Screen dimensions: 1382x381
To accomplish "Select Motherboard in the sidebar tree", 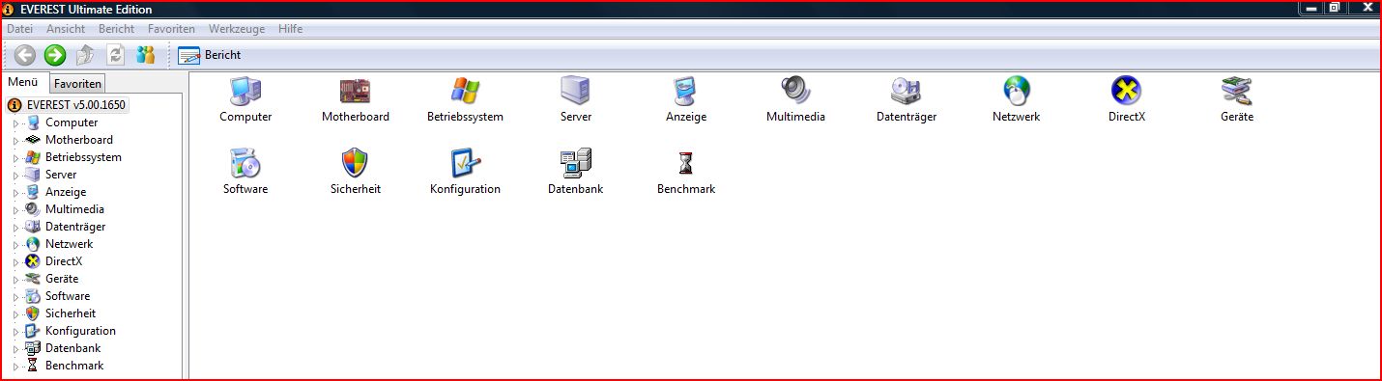I will tap(79, 140).
